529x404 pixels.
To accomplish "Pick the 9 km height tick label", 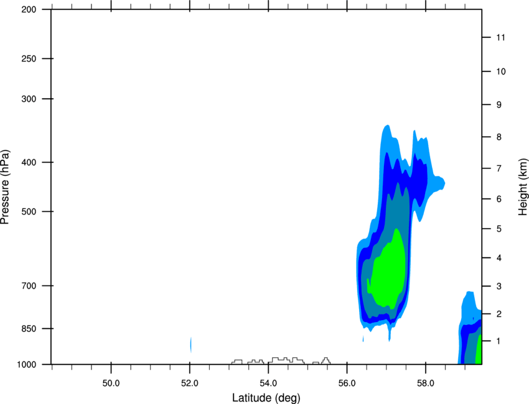I will (x=499, y=105).
